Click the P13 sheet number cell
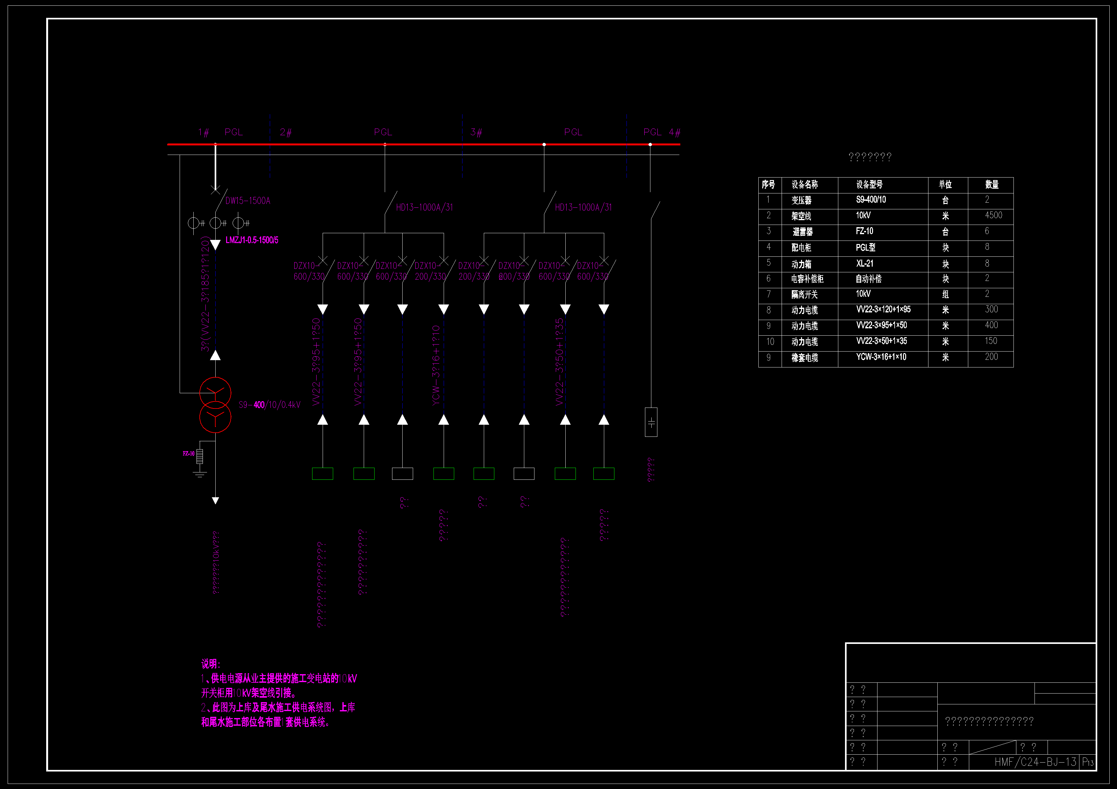This screenshot has height=789, width=1117. [x=1088, y=762]
